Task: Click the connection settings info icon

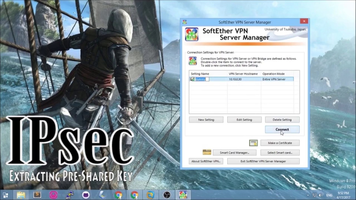Action: click(193, 61)
